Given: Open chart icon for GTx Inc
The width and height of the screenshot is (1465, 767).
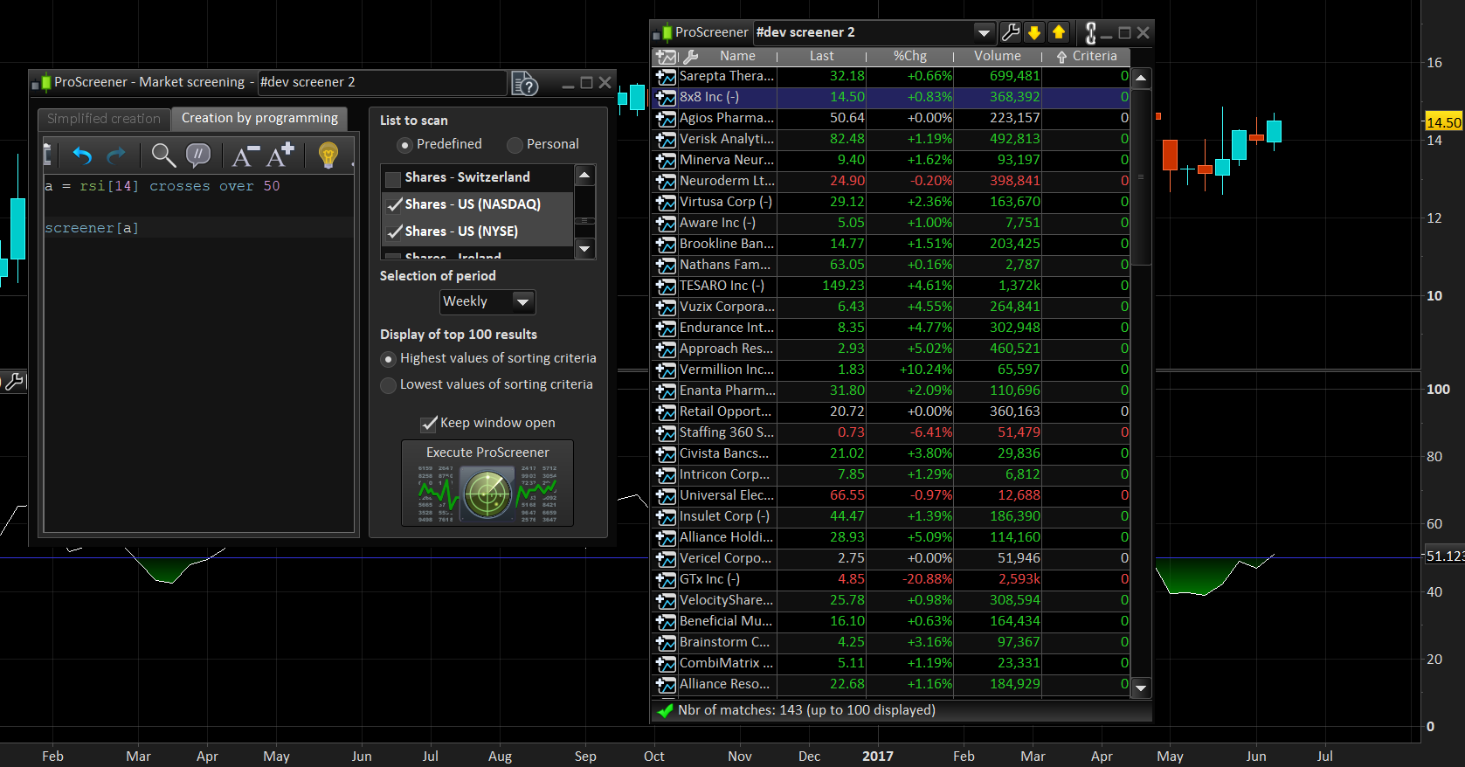Looking at the screenshot, I should point(666,579).
